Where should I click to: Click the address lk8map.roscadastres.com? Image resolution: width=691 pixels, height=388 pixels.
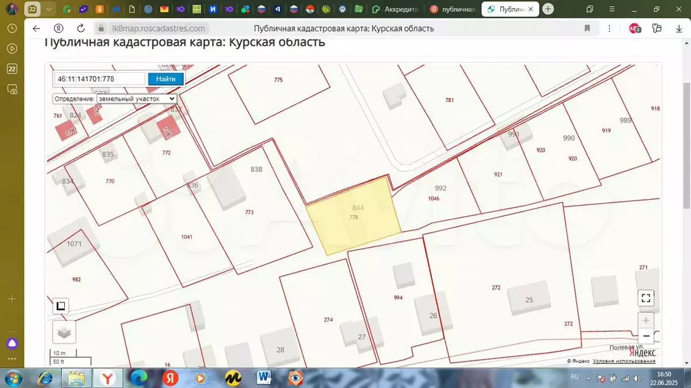(159, 28)
